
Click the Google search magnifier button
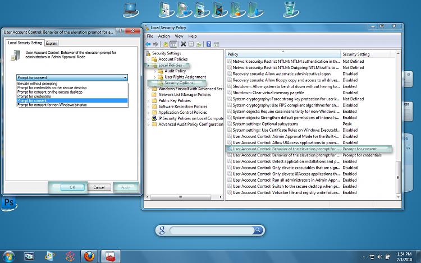pos(258,230)
